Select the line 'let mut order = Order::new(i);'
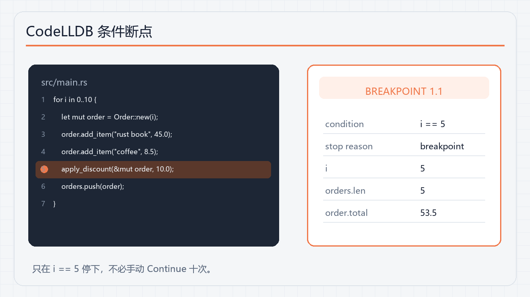 109,117
